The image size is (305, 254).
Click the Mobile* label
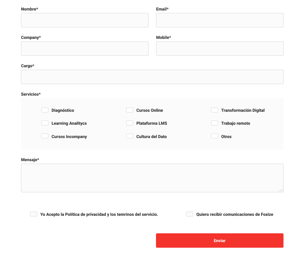click(x=163, y=37)
